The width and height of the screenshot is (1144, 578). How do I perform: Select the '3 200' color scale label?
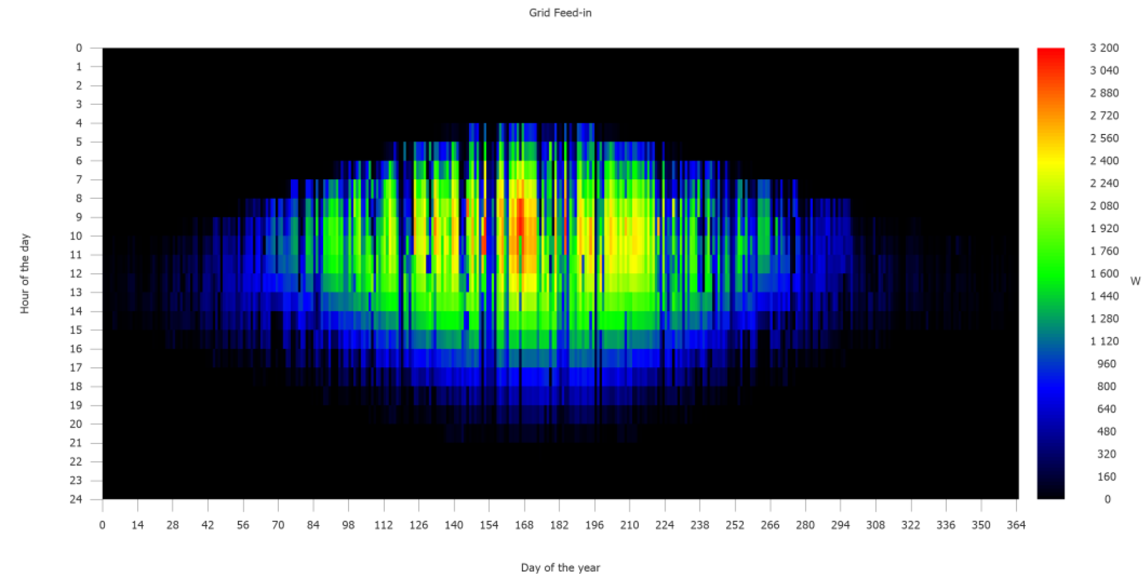tap(1104, 48)
